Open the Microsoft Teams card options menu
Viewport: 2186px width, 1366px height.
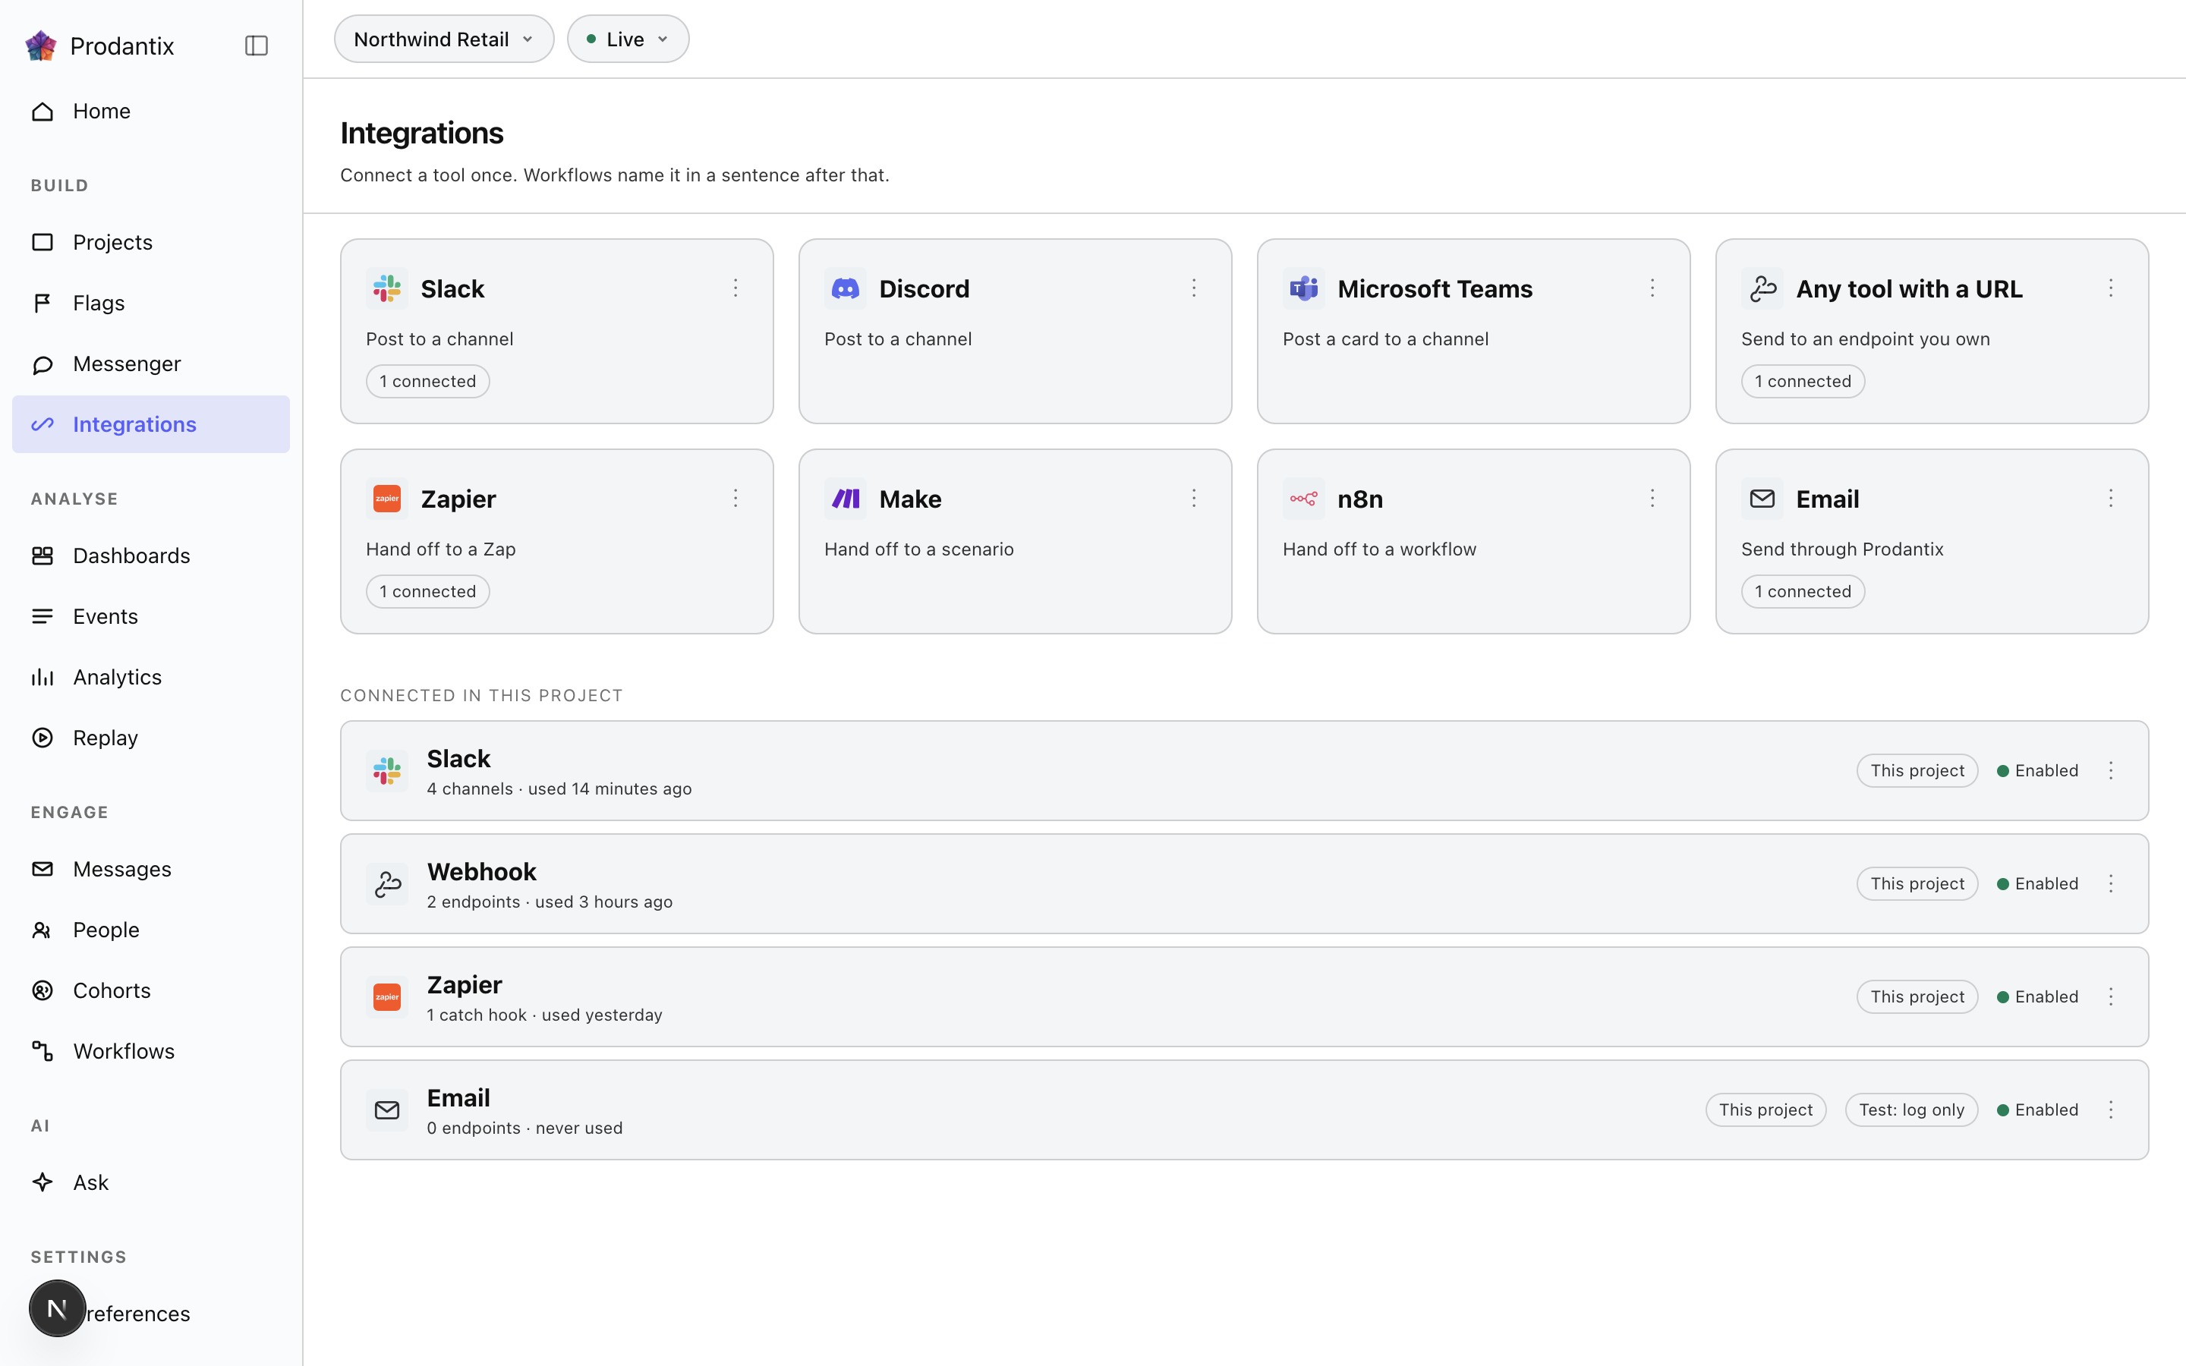tap(1652, 288)
